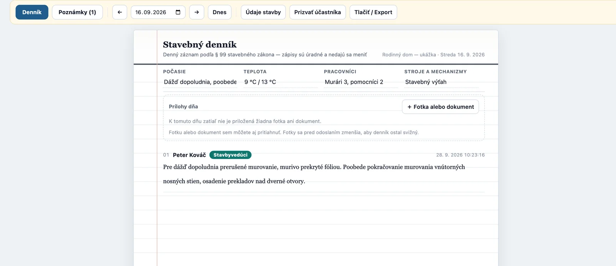Click the Prílohy dňa label
Viewport: 616px width, 266px height.
tap(183, 107)
